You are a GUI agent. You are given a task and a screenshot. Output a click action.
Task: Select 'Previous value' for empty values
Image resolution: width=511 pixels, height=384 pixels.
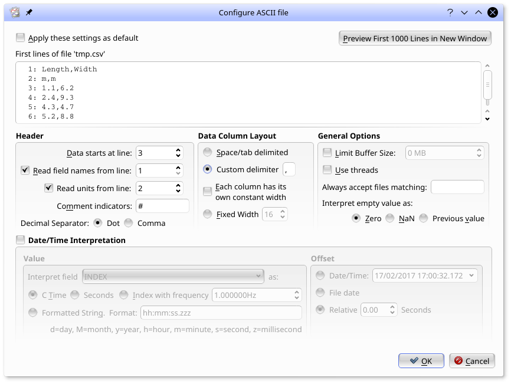coord(424,218)
